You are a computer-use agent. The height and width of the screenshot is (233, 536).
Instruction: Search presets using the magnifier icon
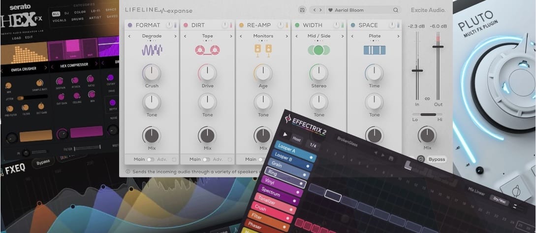396,10
